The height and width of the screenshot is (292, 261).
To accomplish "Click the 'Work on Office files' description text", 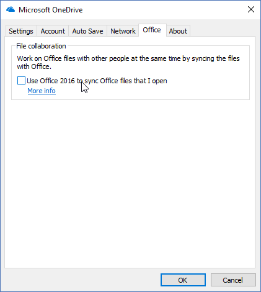I will (128, 58).
